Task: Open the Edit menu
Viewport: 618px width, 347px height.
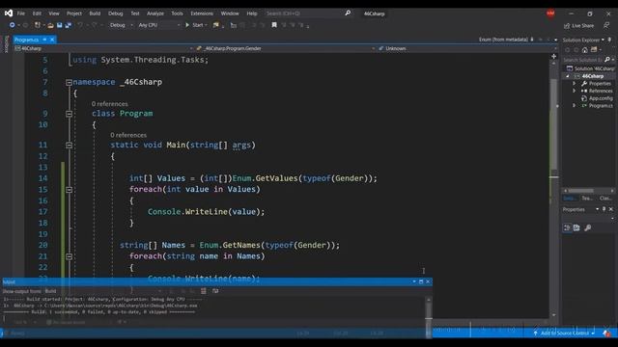Action: coord(37,13)
